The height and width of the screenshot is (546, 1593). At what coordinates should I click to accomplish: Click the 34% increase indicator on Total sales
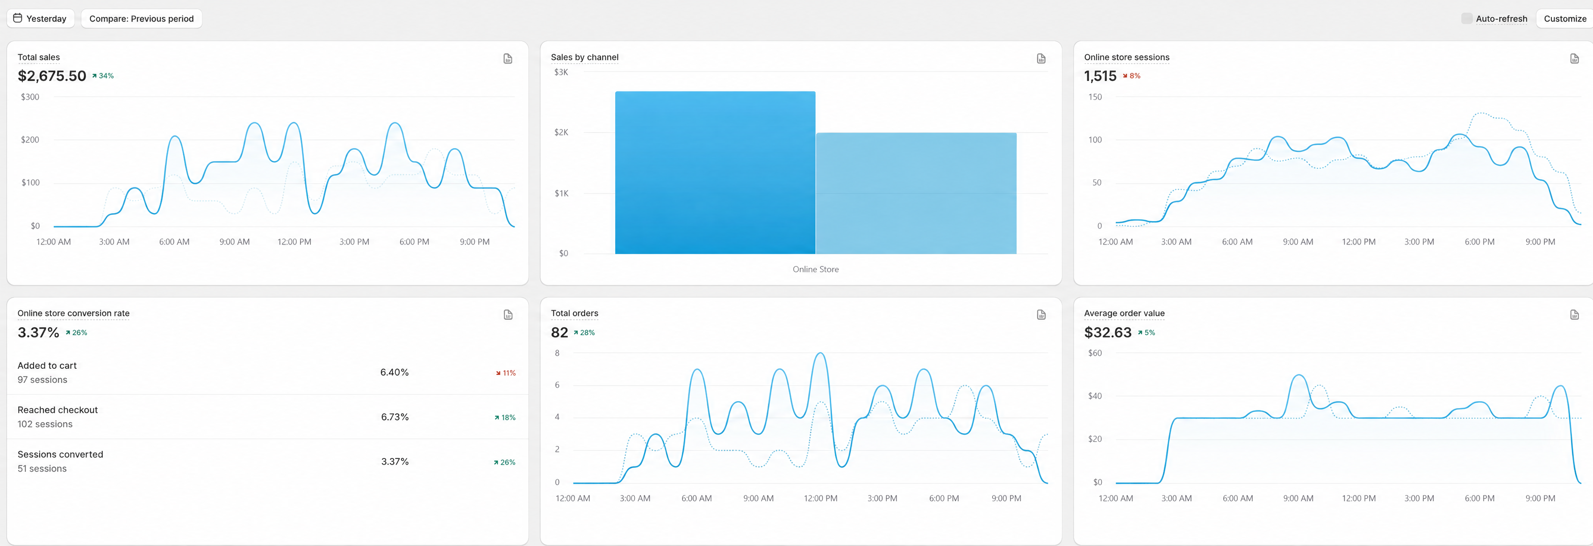coord(103,76)
